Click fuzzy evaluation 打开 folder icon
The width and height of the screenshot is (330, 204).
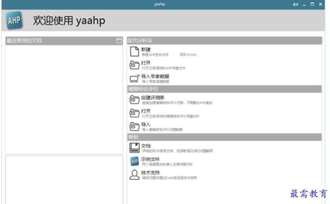click(x=134, y=113)
